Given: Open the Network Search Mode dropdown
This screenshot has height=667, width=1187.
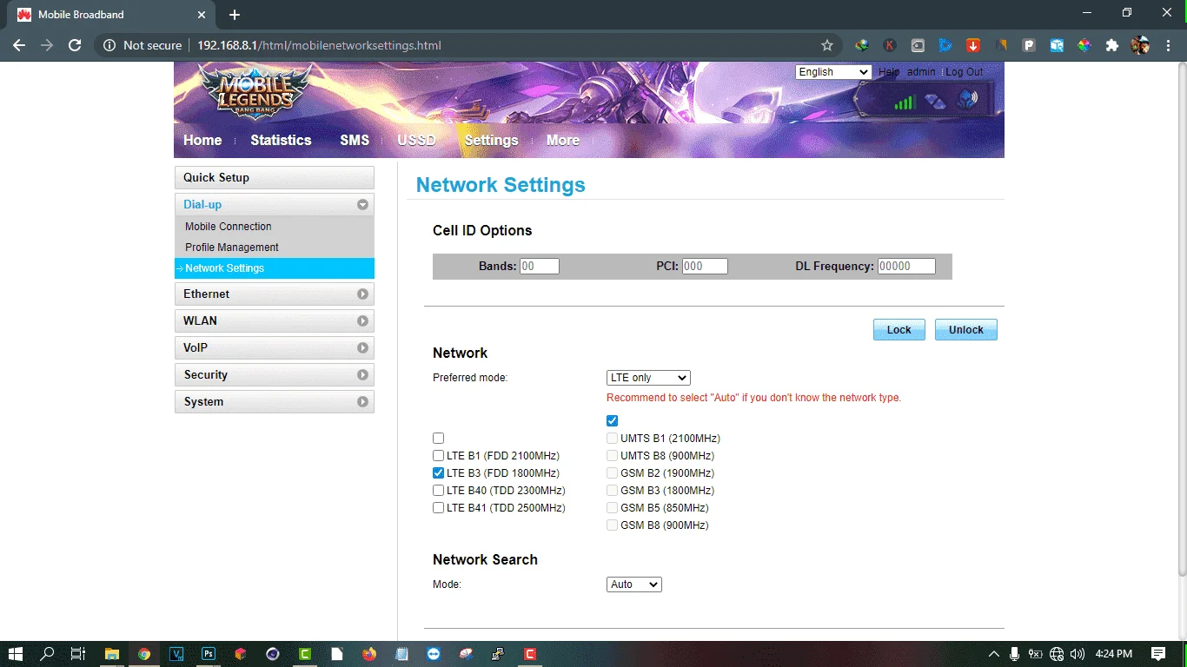Looking at the screenshot, I should coord(634,584).
